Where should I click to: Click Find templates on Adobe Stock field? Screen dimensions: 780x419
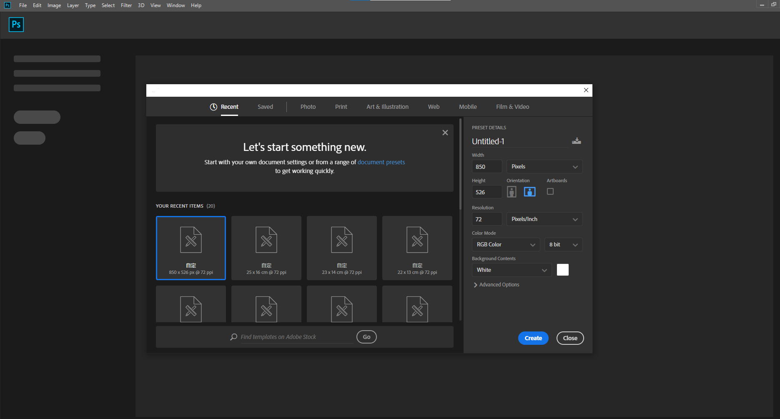[297, 337]
